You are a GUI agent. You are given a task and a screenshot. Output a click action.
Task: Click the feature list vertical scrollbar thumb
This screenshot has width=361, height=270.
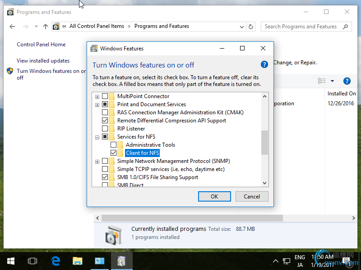point(264,143)
